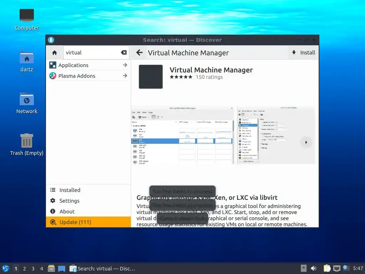The image size is (365, 274).
Task: Install Virtual Machine Manager
Action: click(x=303, y=53)
